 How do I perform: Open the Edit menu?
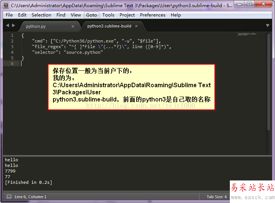22,15
